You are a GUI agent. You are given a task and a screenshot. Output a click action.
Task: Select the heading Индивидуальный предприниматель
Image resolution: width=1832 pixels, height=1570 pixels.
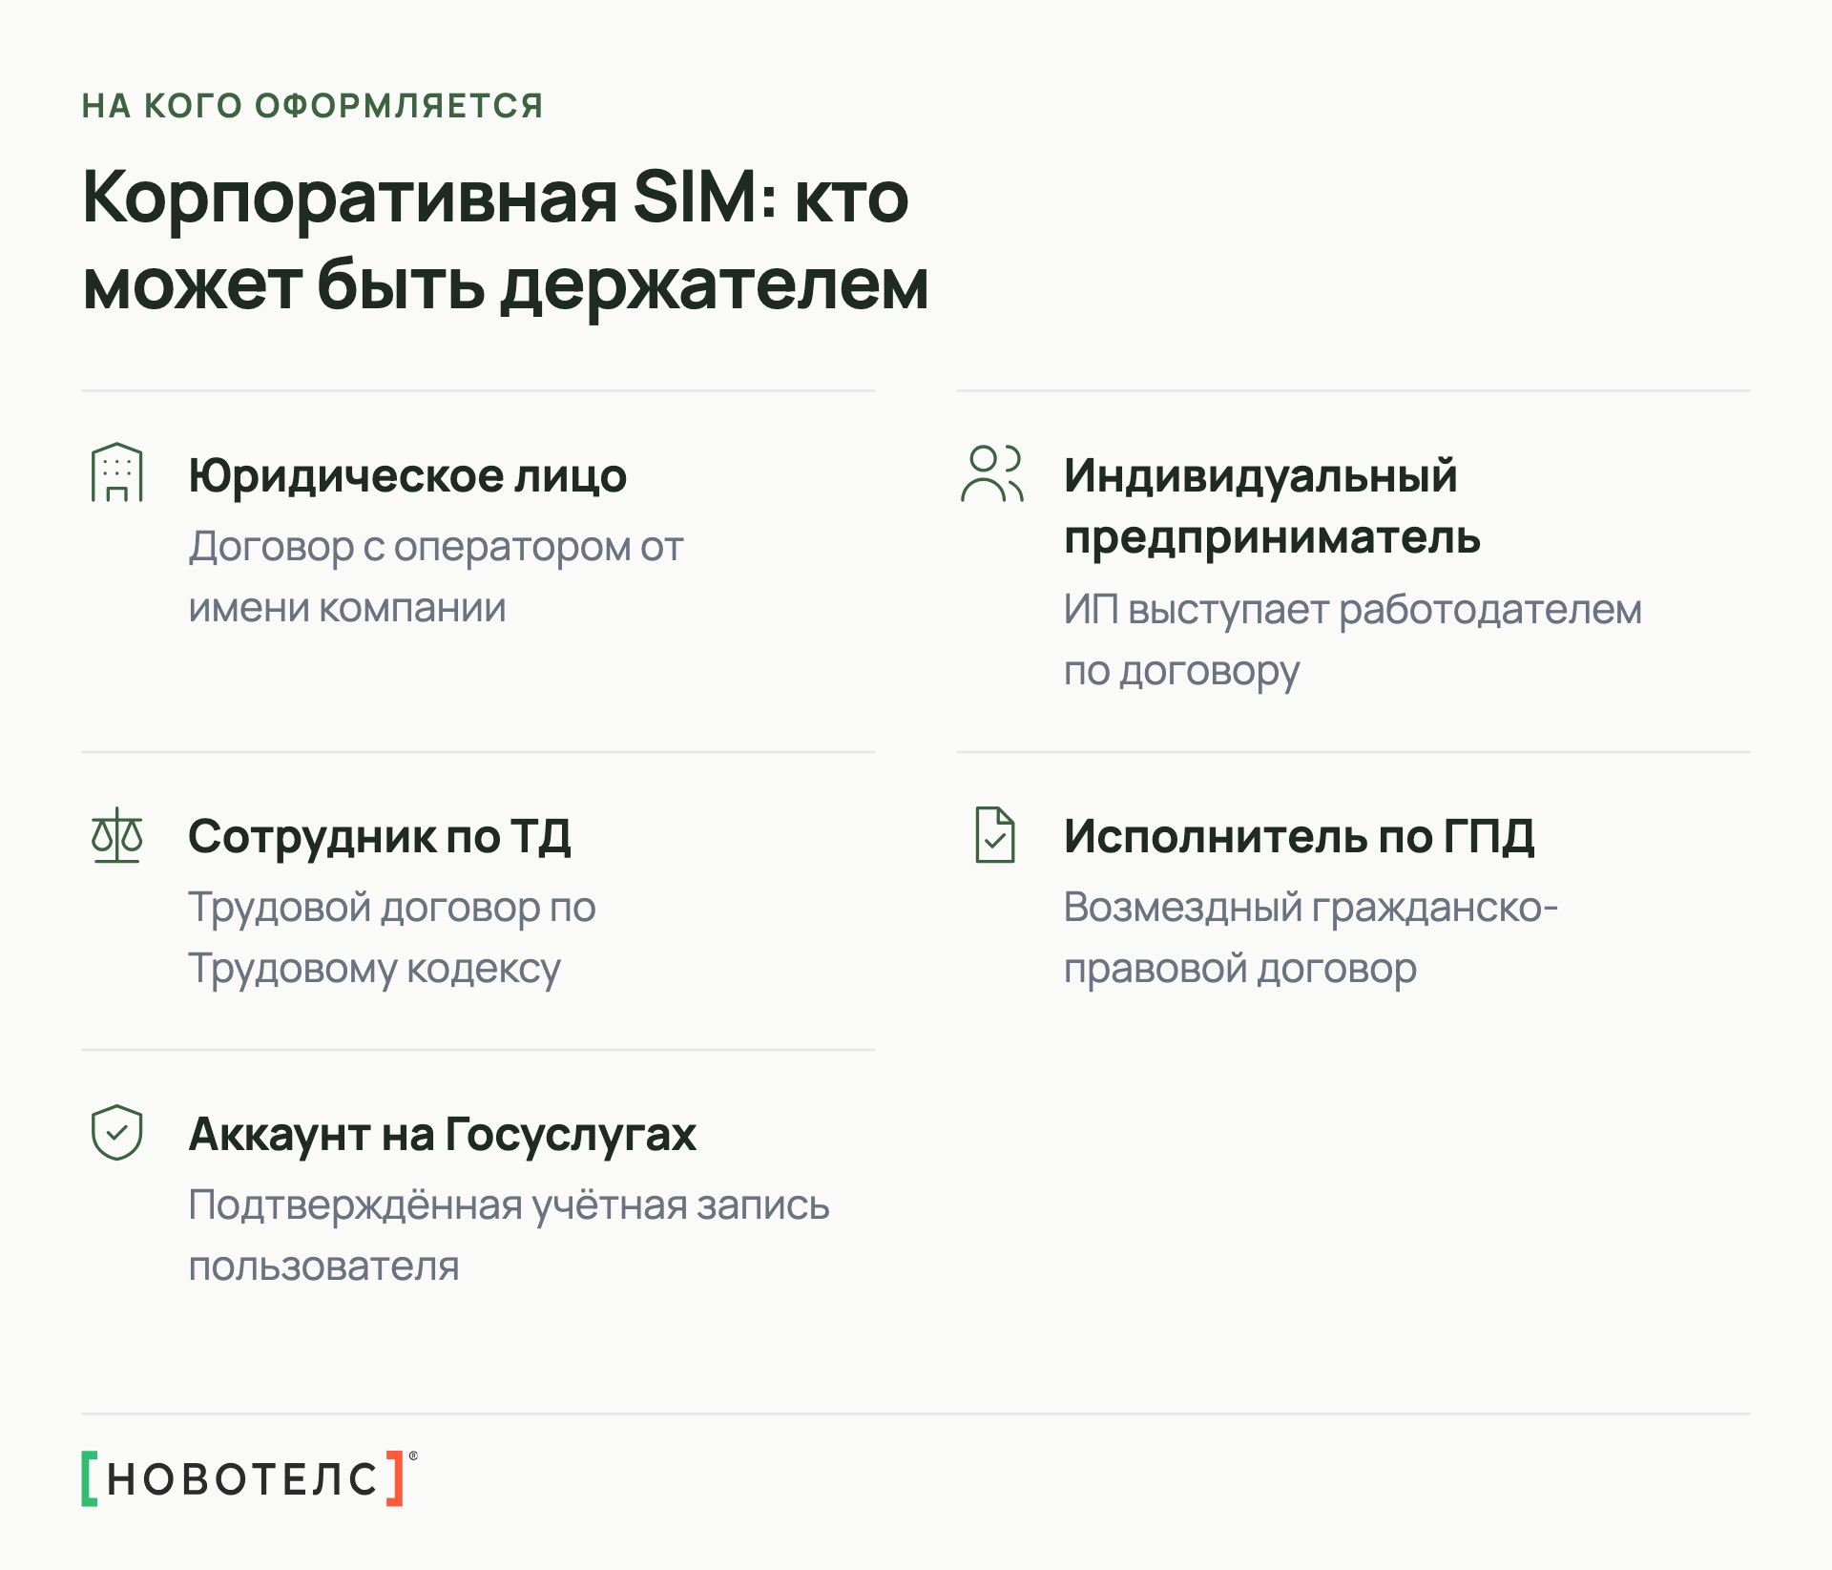click(1272, 506)
